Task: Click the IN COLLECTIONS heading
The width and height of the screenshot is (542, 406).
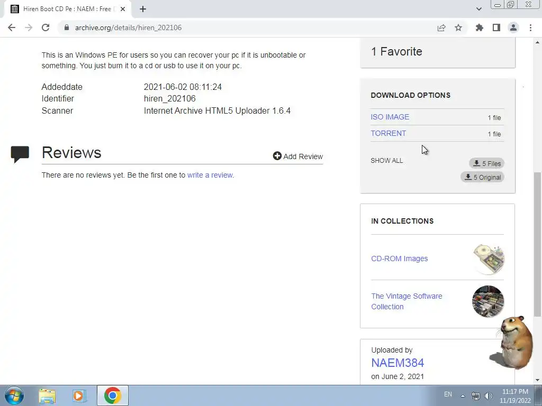Action: pyautogui.click(x=402, y=221)
